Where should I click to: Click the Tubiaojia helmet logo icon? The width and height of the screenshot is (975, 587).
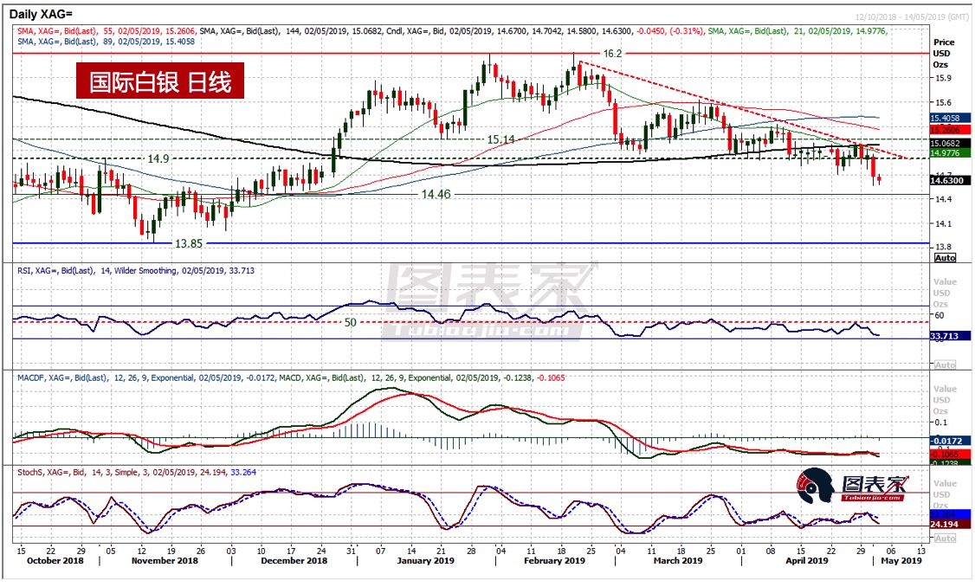[x=816, y=486]
